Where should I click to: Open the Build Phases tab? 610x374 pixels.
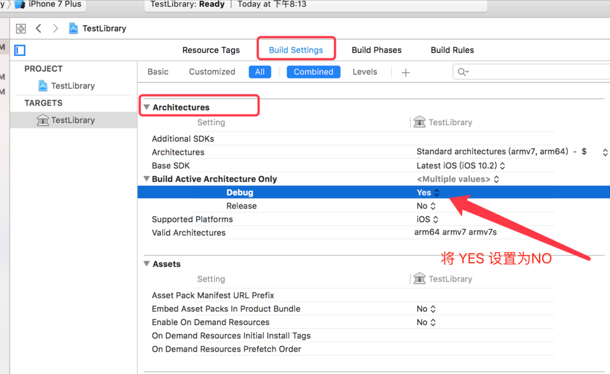pyautogui.click(x=376, y=50)
